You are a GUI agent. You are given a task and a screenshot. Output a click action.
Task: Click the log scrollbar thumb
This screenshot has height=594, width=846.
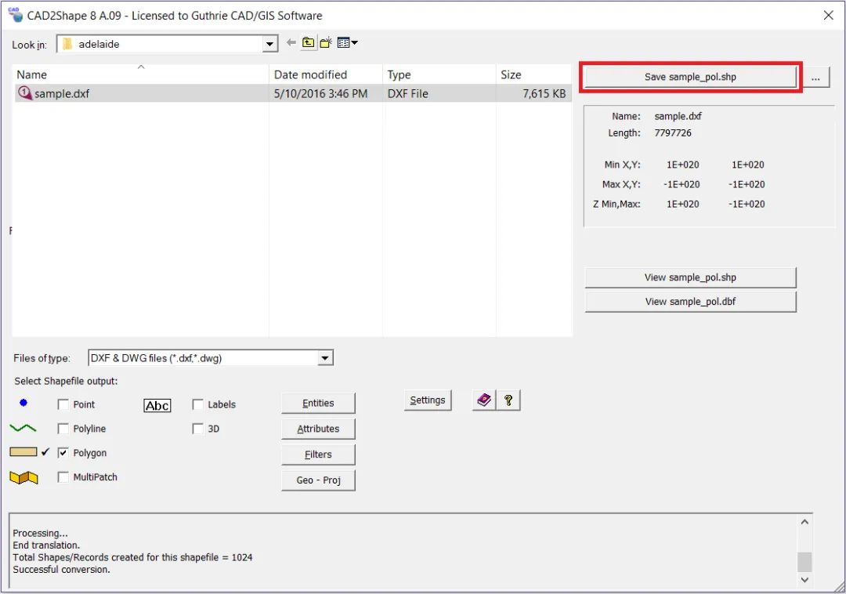pyautogui.click(x=804, y=562)
